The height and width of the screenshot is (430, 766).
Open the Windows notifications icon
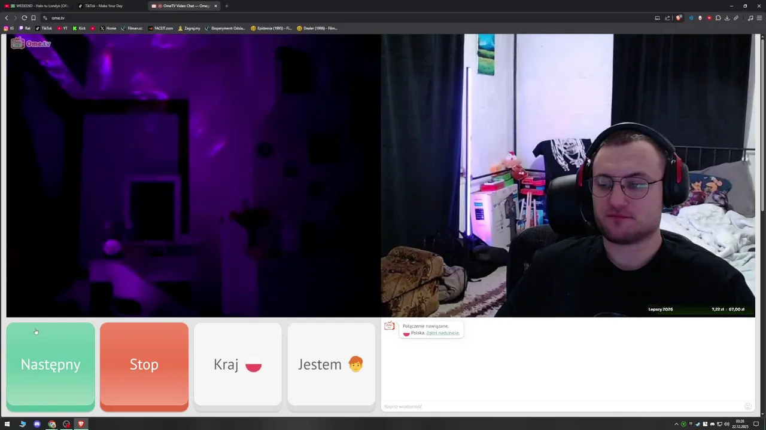(756, 424)
